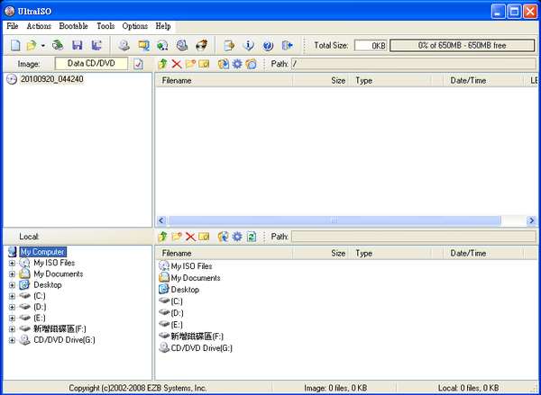Click the New blank image toolbar icon
The height and width of the screenshot is (395, 541).
[x=15, y=45]
